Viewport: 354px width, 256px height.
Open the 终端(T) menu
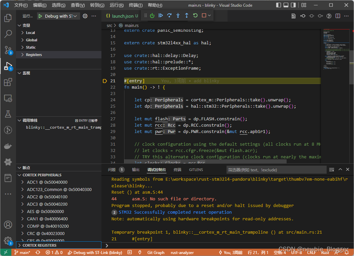[x=135, y=5]
